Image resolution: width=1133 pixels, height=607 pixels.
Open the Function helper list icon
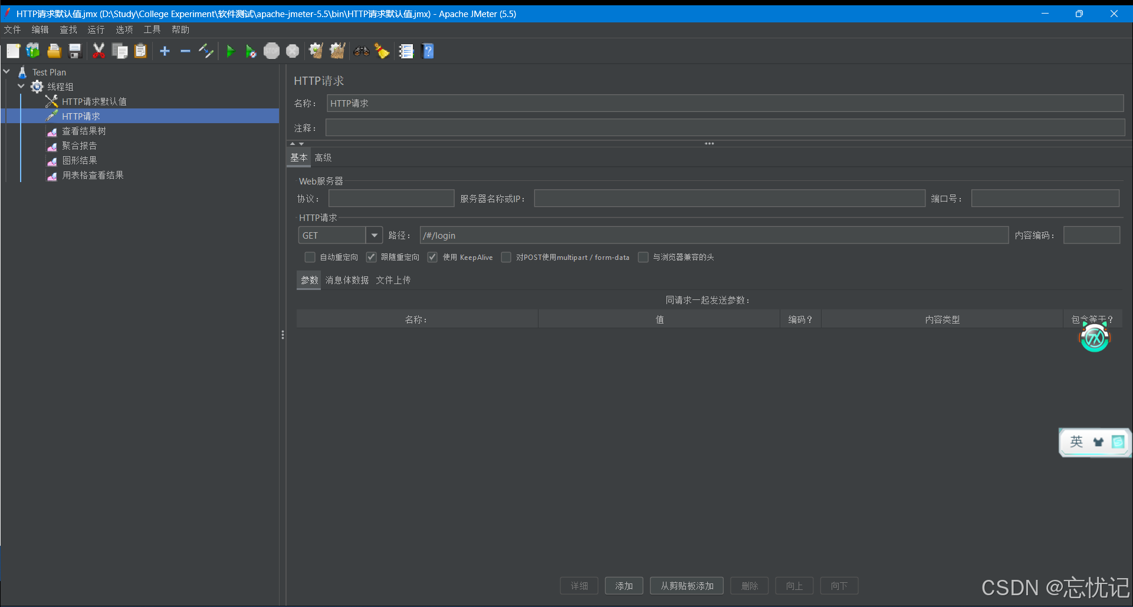pos(406,51)
